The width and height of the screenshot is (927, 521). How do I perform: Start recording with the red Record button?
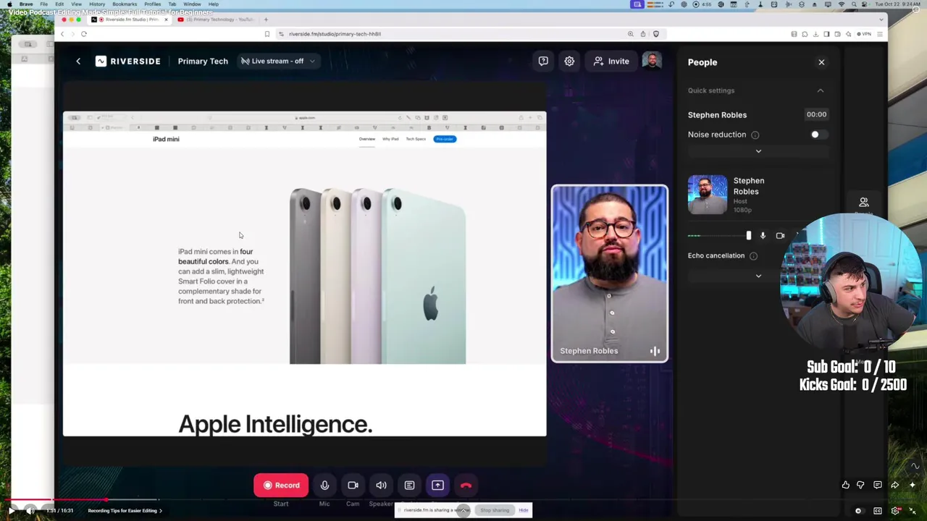[282, 486]
